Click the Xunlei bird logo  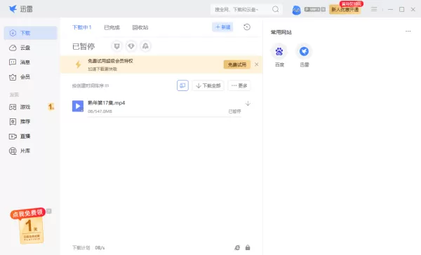pyautogui.click(x=13, y=9)
